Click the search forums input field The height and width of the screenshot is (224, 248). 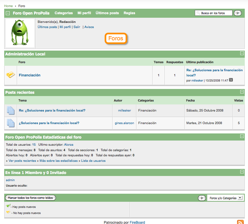click(x=213, y=13)
